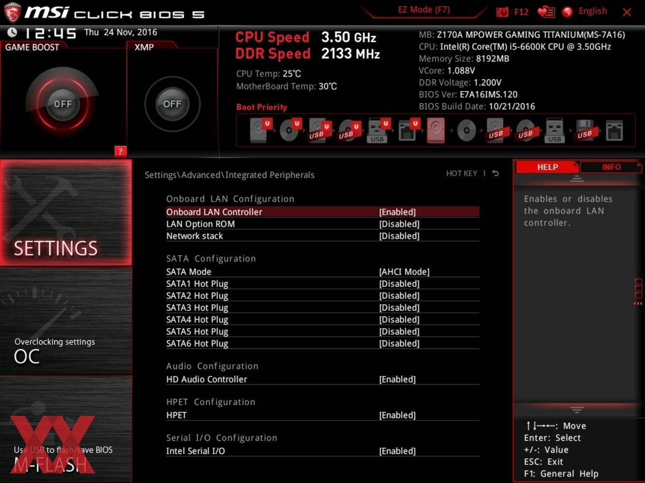Select the UEFI USB hard disk boot icon

tap(319, 130)
